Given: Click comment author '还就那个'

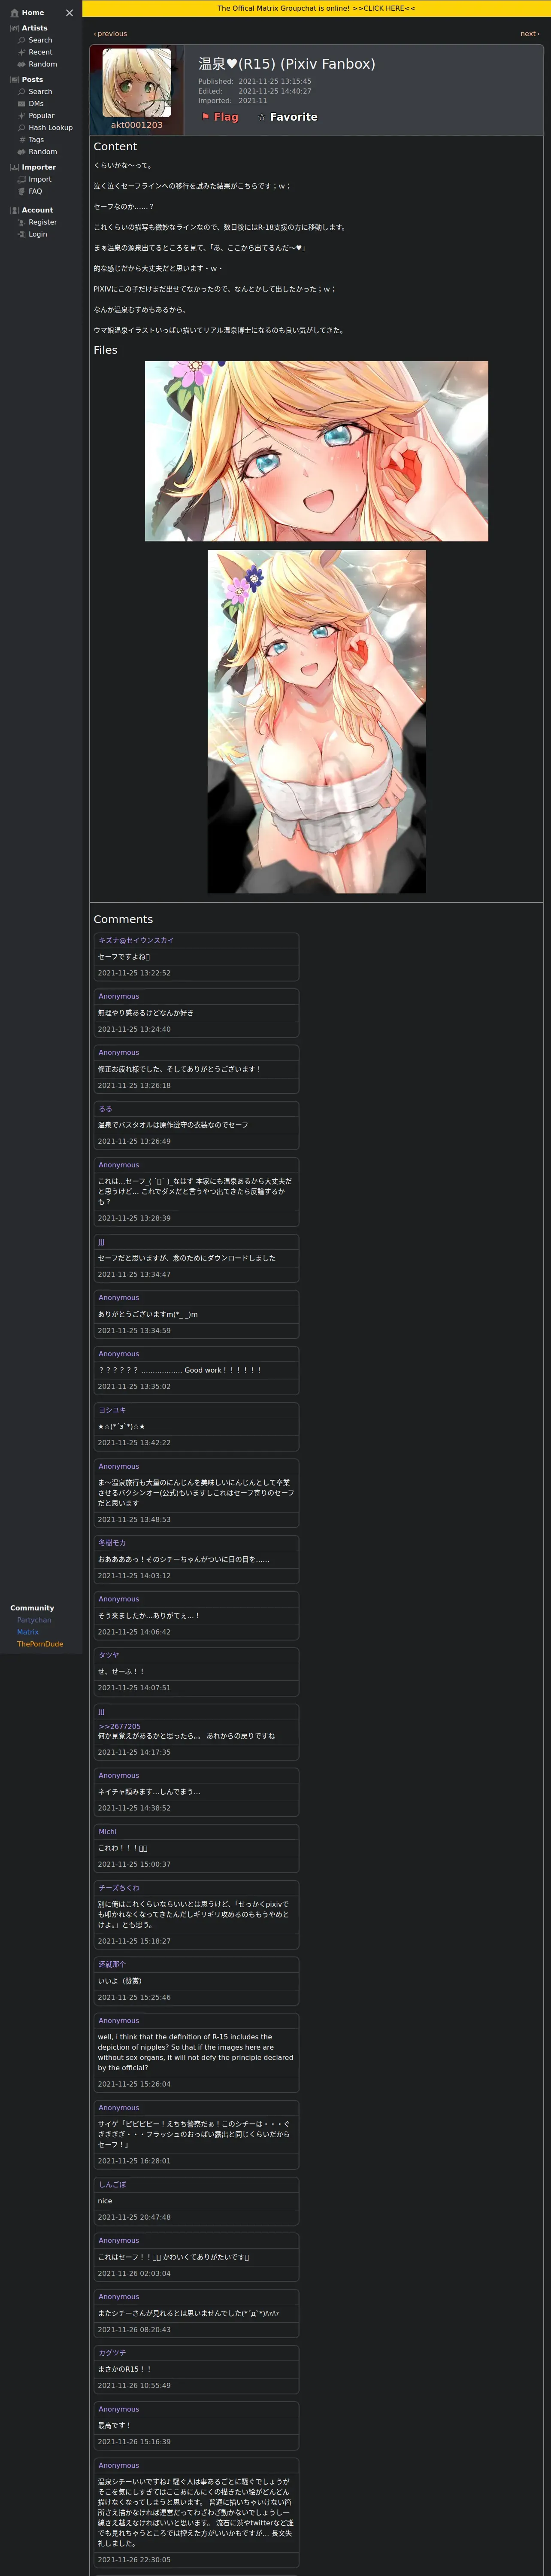Looking at the screenshot, I should pyautogui.click(x=112, y=1964).
